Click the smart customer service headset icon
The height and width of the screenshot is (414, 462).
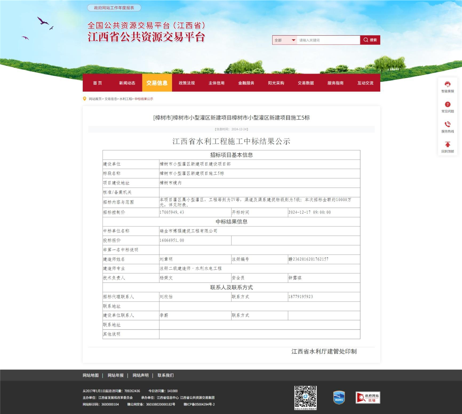pyautogui.click(x=447, y=84)
